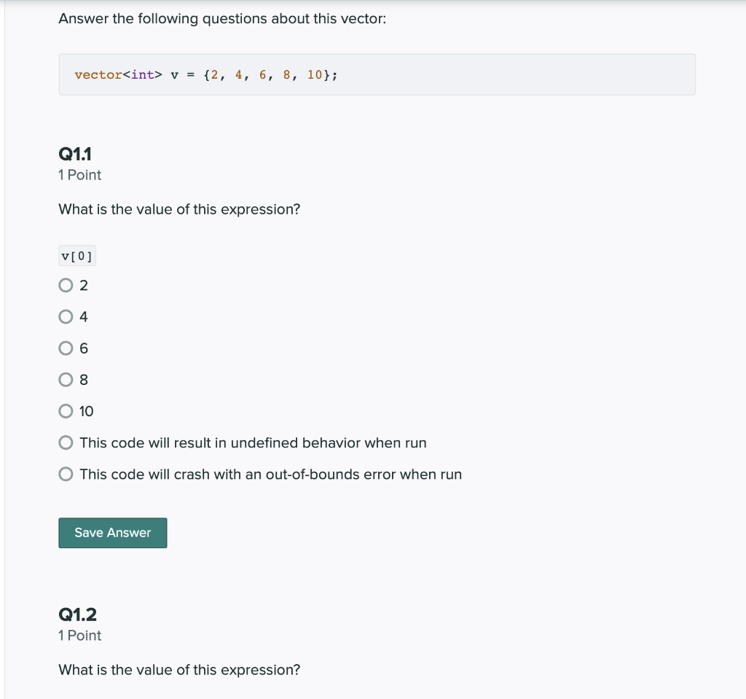Viewport: 746px width, 699px height.
Task: Click the Q1.1 question heading
Action: [75, 154]
